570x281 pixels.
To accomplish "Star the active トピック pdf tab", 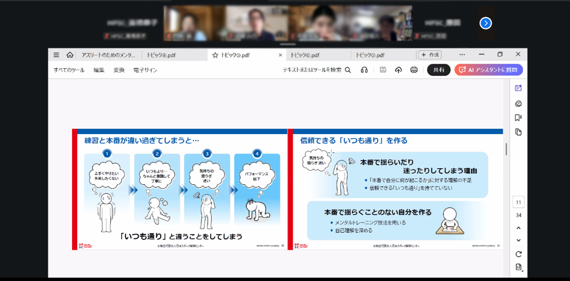I will (215, 55).
